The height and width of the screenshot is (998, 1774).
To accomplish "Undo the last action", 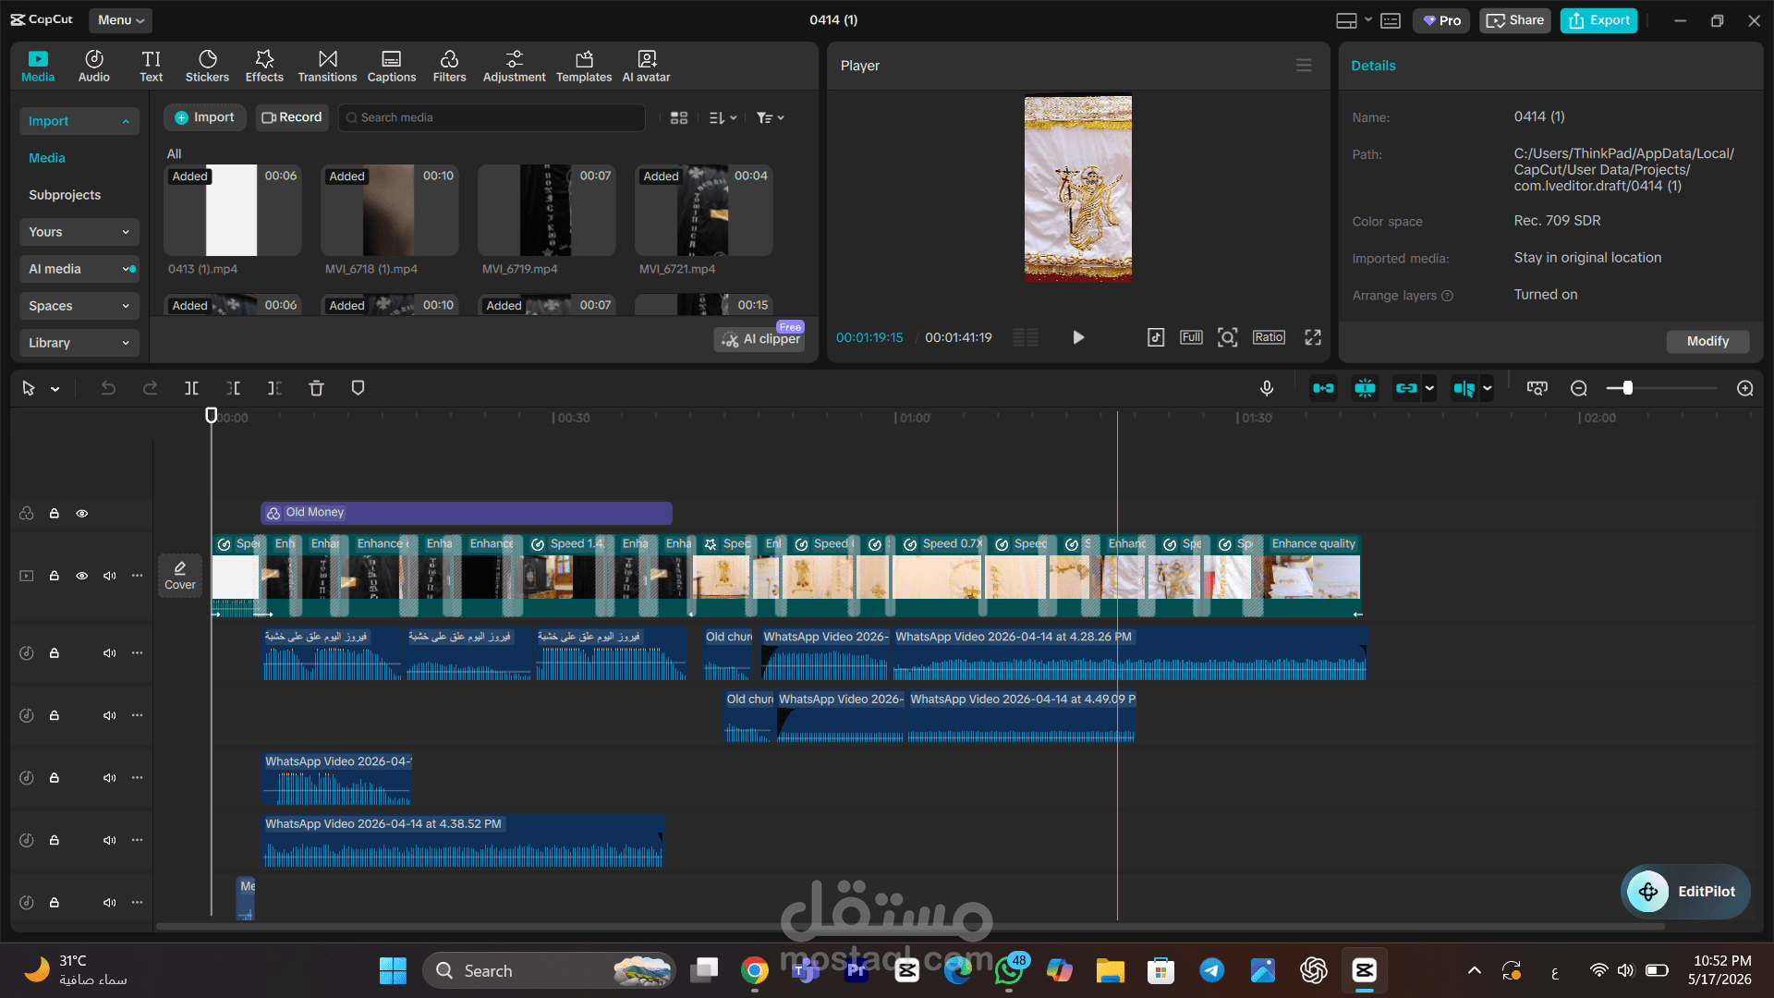I will [108, 388].
